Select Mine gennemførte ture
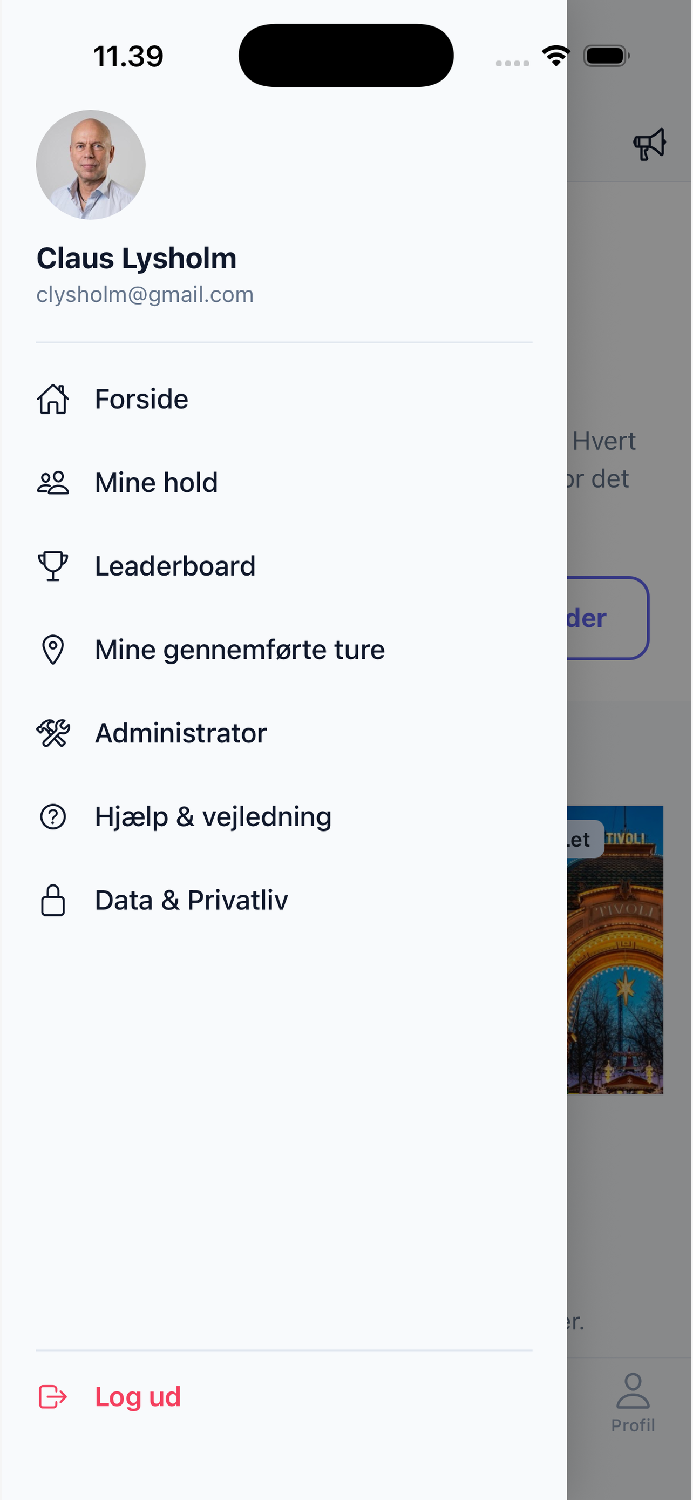693x1500 pixels. click(x=284, y=650)
